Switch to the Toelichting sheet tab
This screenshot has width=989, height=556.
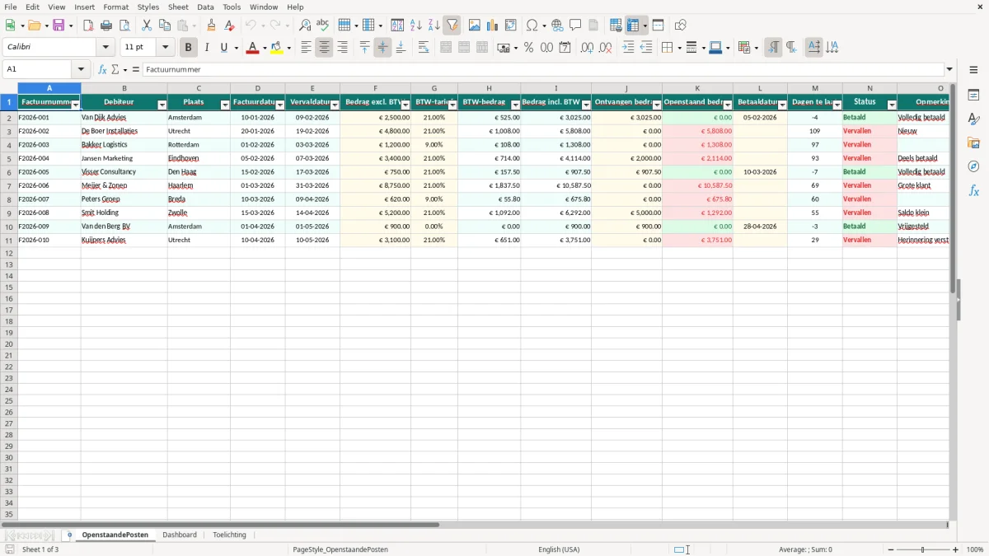coord(229,535)
